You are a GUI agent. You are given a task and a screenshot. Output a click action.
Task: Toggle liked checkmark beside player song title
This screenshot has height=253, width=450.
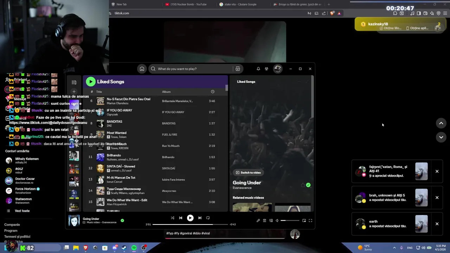122,220
